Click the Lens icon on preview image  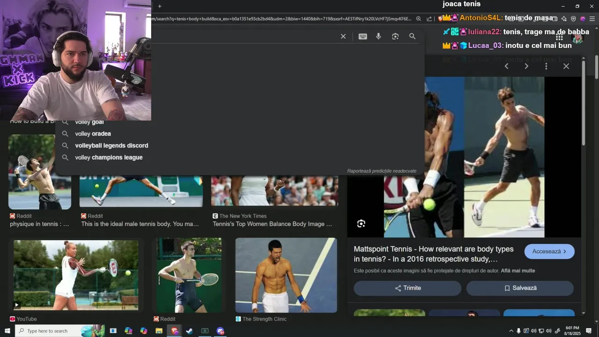click(361, 224)
